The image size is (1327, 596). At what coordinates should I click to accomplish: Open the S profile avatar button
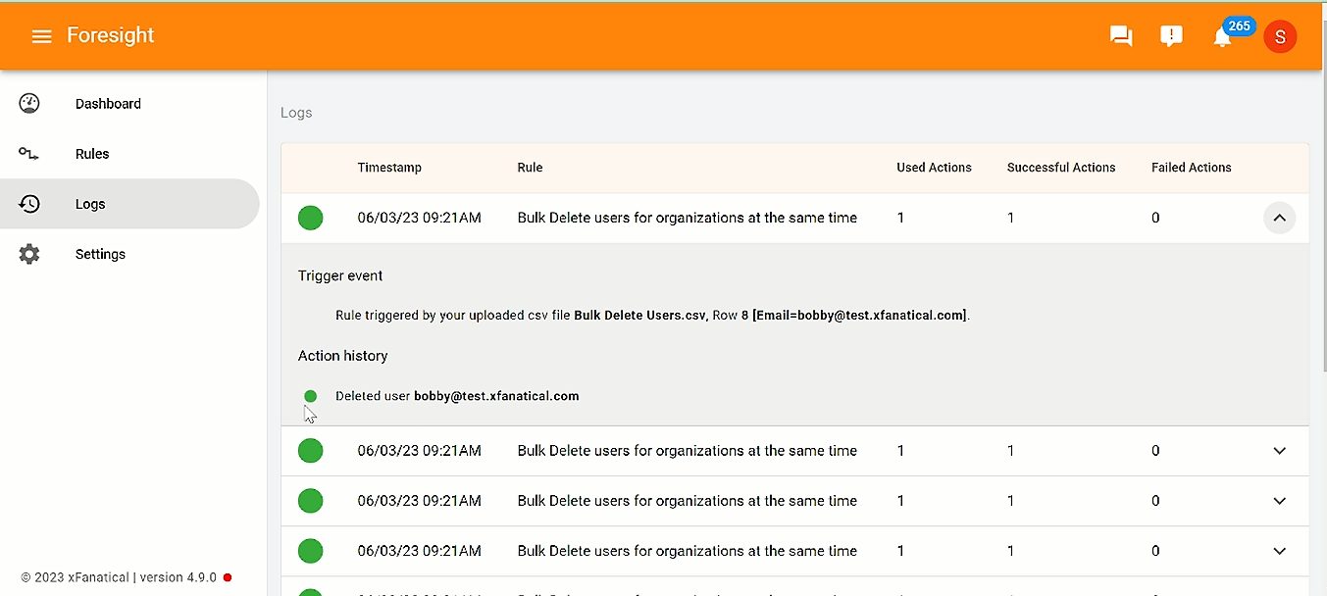pyautogui.click(x=1280, y=36)
